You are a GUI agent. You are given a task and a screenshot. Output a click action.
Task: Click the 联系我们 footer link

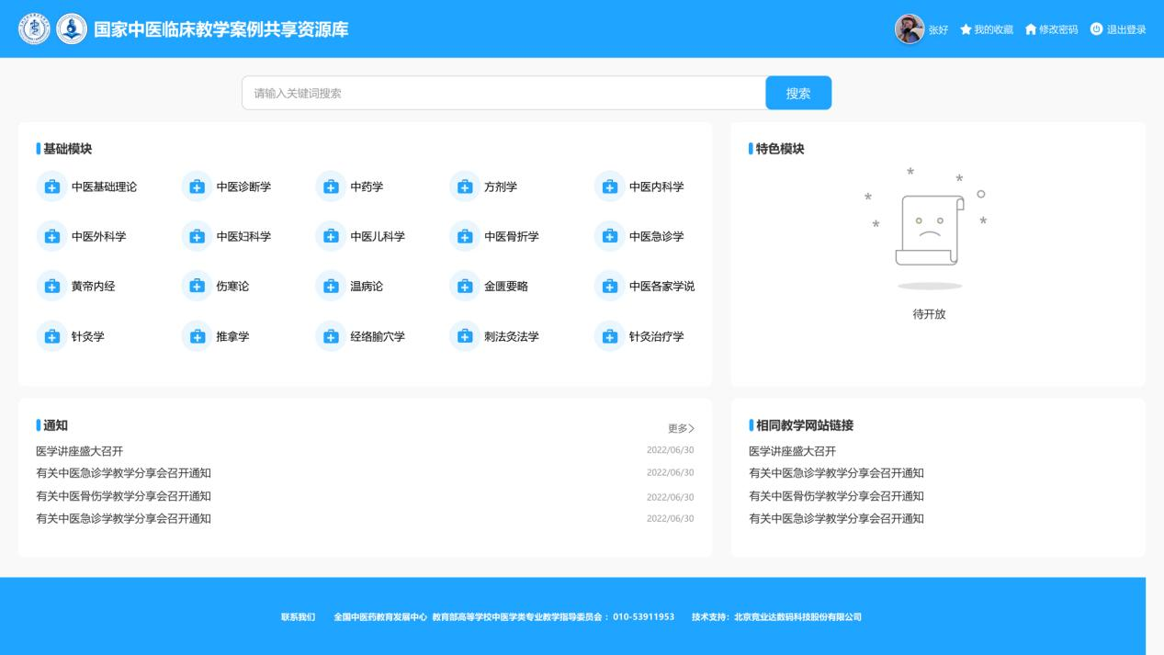click(x=298, y=616)
